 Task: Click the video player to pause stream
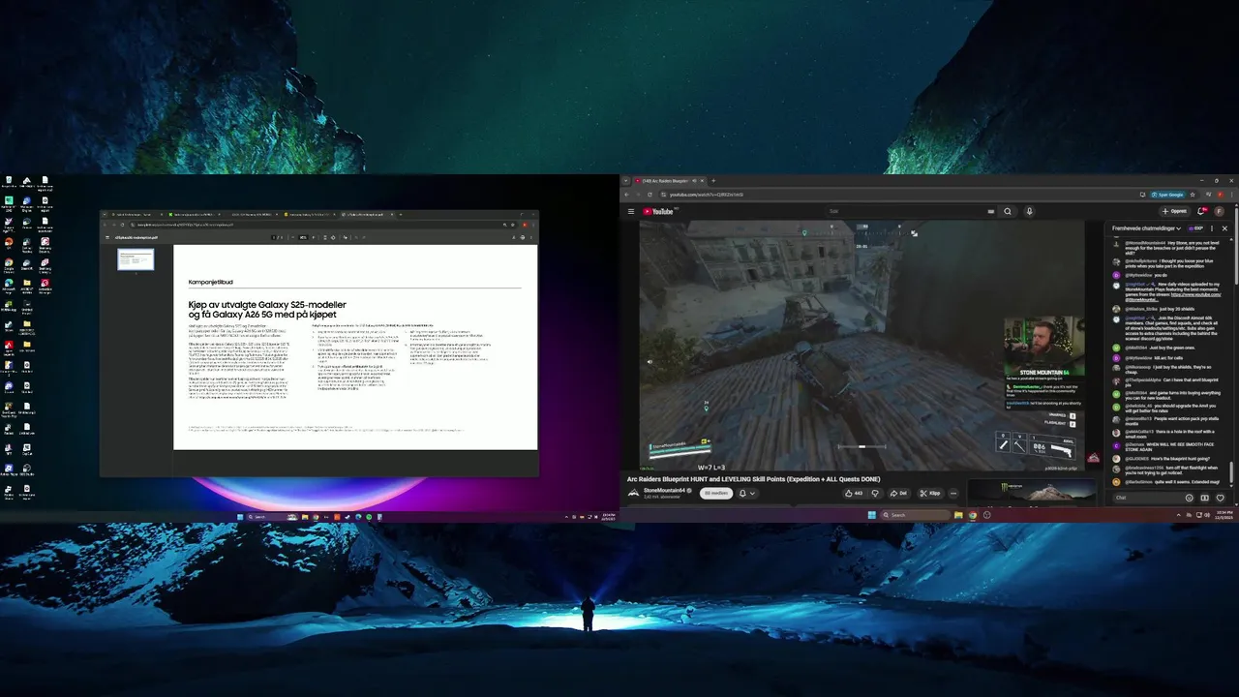[x=861, y=346]
